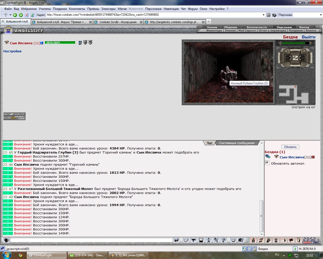This screenshot has height=259, width=323.
Task: Click green movement progress bar above navigation pad
Action: click(295, 43)
